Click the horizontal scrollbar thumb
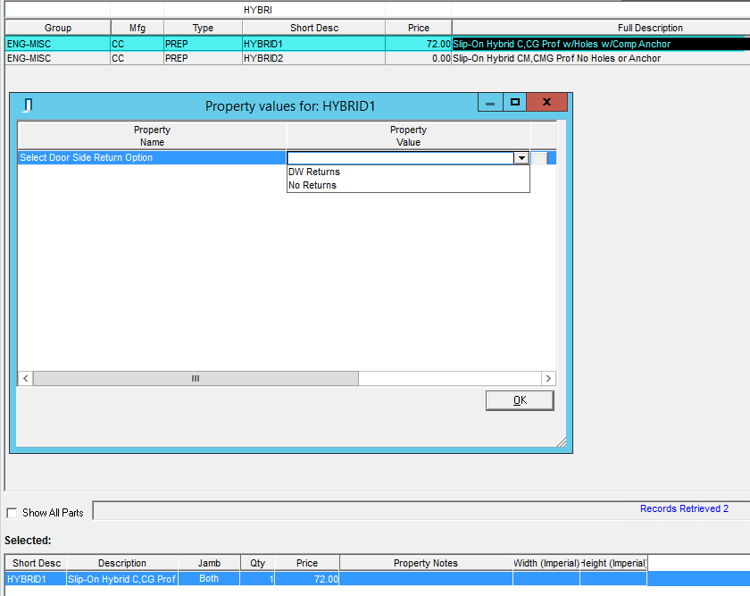 click(x=196, y=379)
